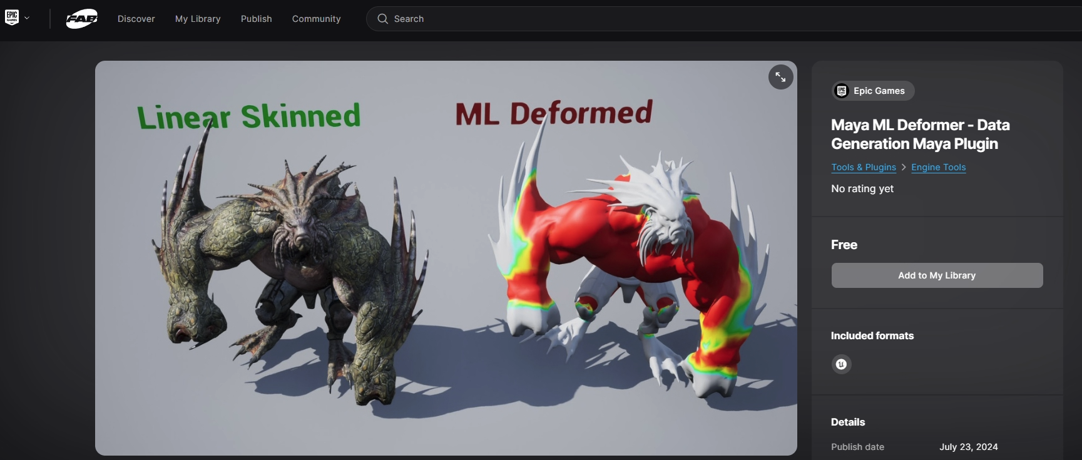Open the Engine Tools category link

click(939, 167)
